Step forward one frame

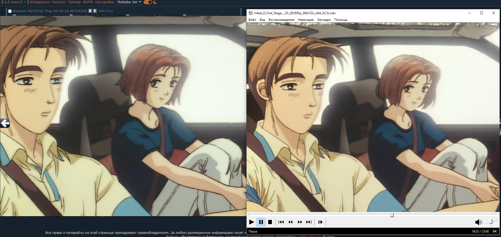320,222
